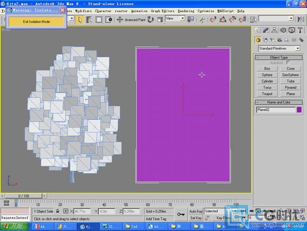
Task: Open the Animation menu
Action: pos(139,11)
